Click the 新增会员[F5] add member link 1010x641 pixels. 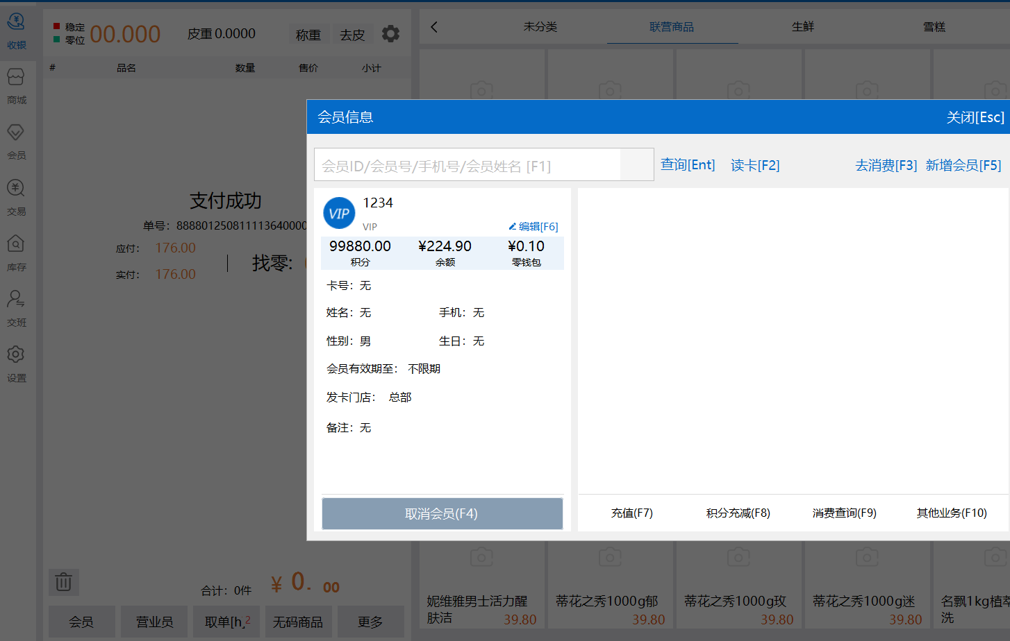click(x=963, y=165)
